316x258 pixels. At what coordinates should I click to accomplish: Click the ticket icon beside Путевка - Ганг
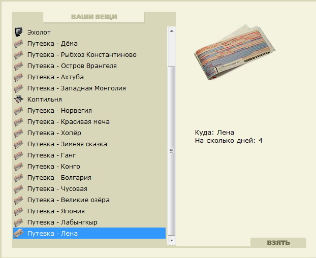coord(18,155)
